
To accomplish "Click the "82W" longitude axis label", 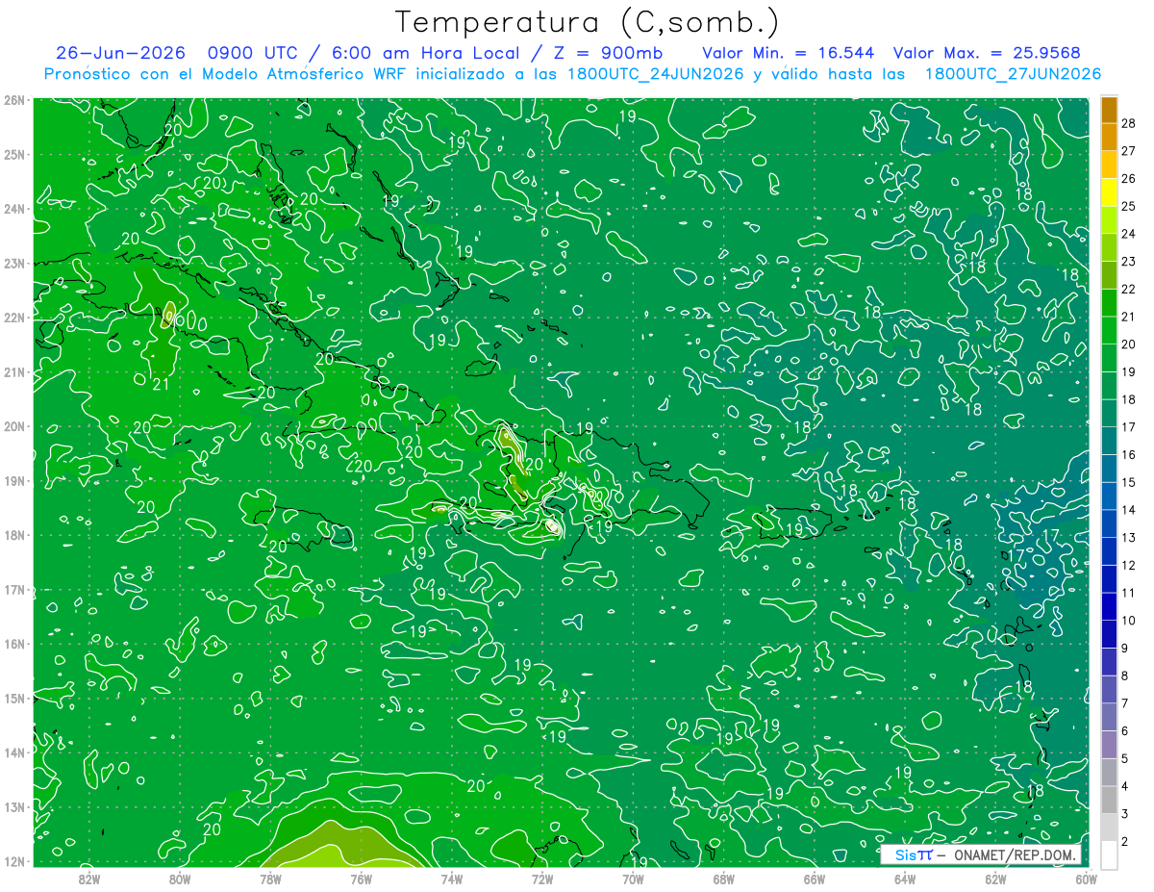I will tap(89, 879).
